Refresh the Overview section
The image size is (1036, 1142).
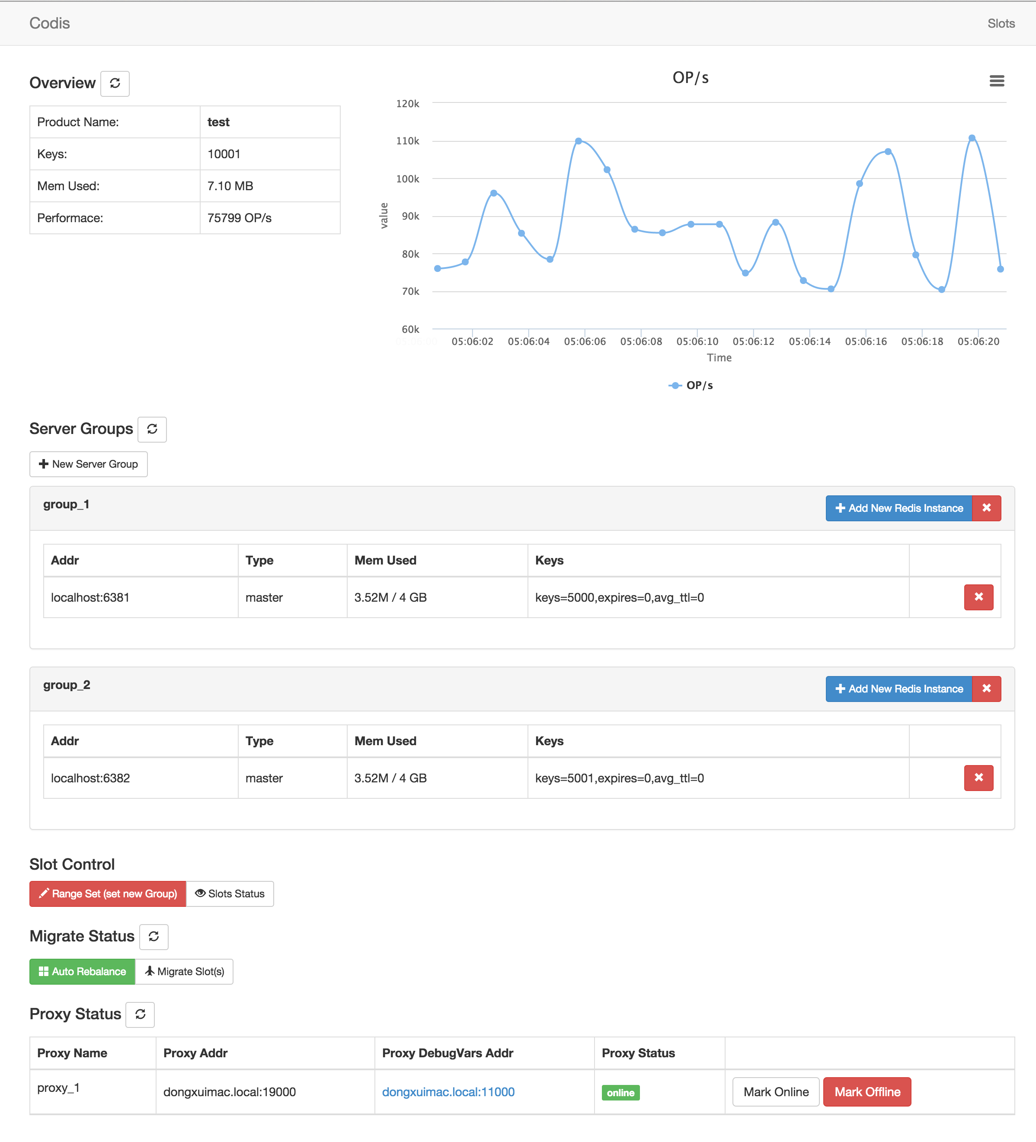click(x=115, y=83)
